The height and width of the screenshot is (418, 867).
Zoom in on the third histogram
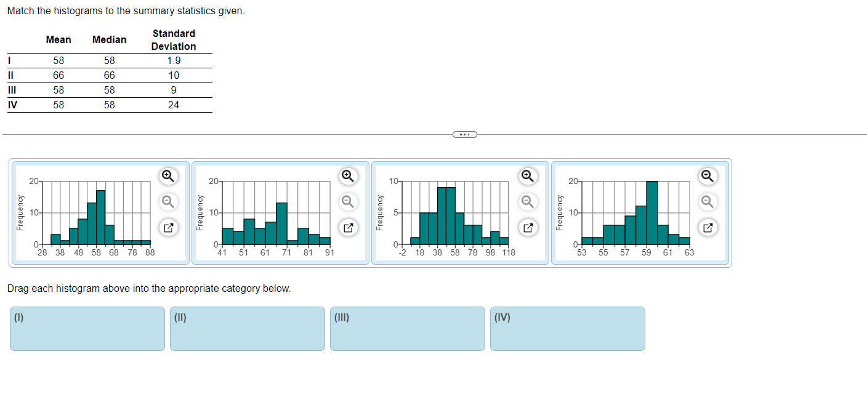(527, 176)
